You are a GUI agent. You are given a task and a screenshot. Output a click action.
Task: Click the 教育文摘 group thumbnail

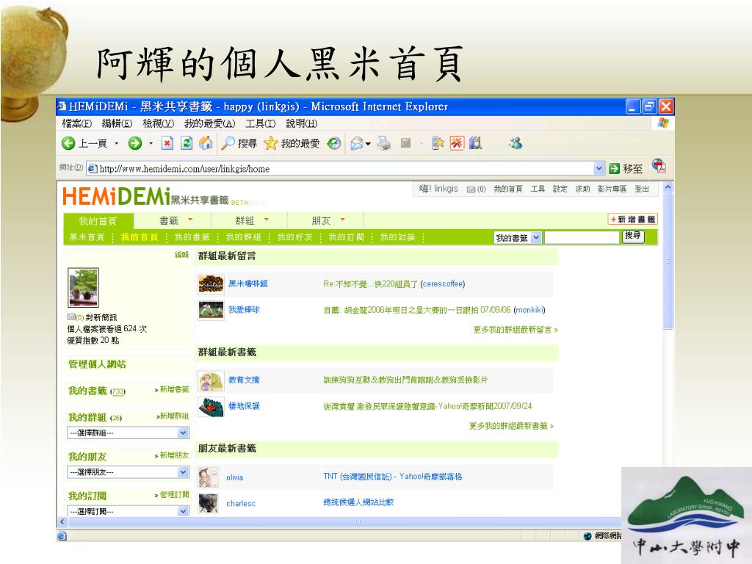coord(211,382)
